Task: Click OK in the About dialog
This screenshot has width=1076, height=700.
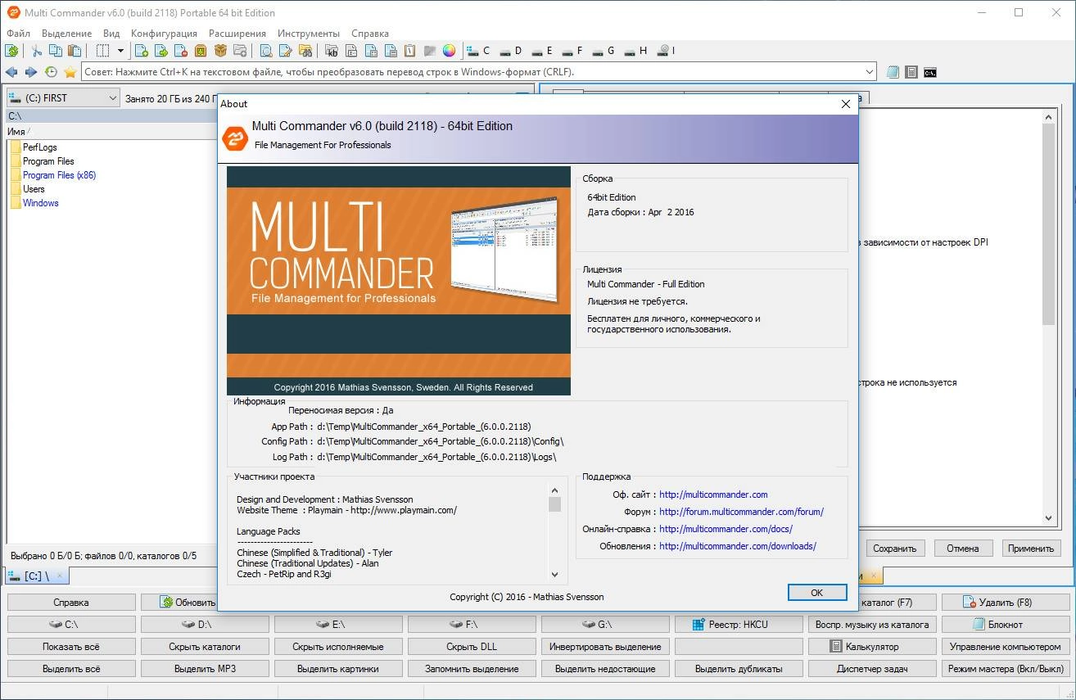Action: 816,593
